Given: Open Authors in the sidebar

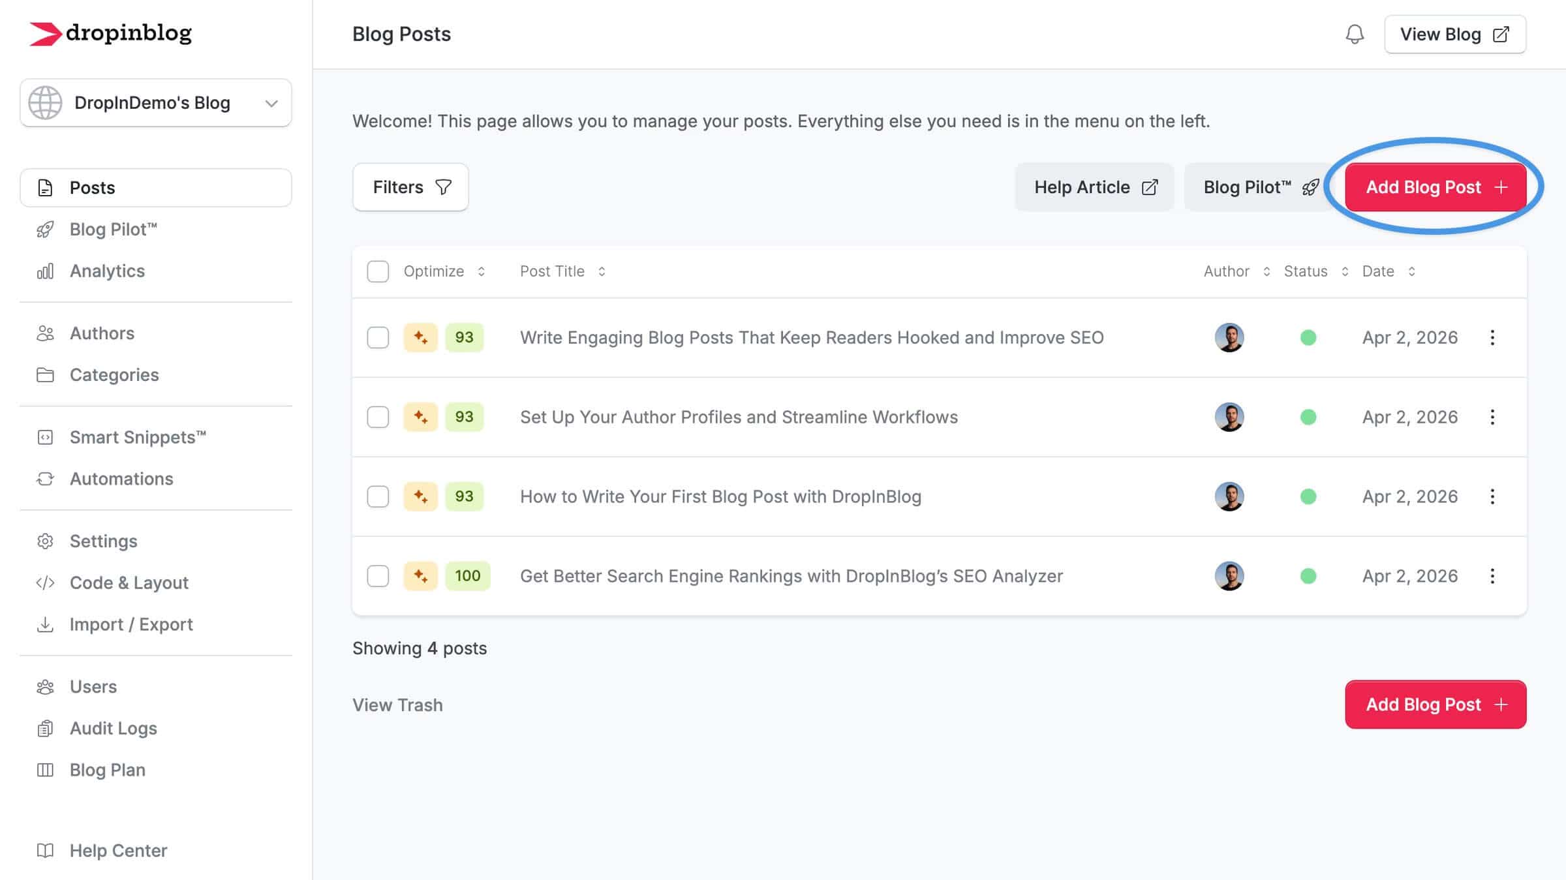Looking at the screenshot, I should click(x=102, y=333).
